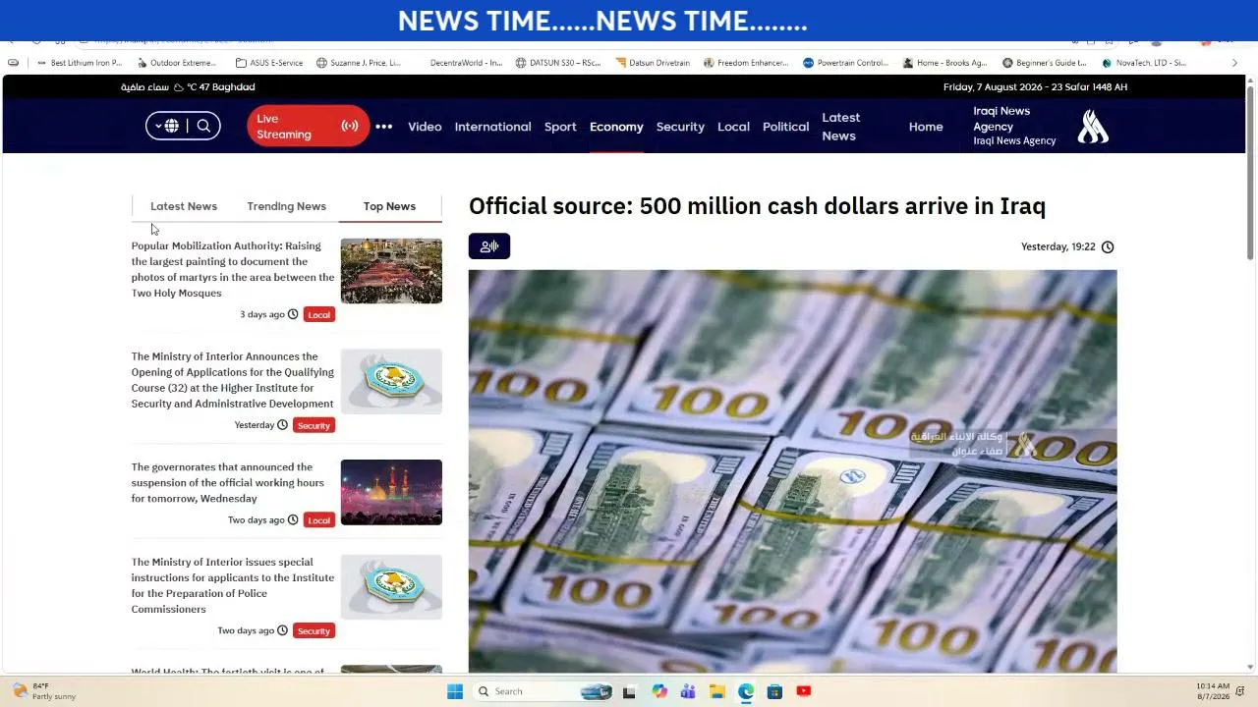Open the Datsun Drivetrain bookmark

pyautogui.click(x=653, y=63)
